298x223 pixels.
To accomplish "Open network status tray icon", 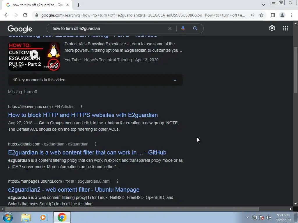I will (x=254, y=217).
